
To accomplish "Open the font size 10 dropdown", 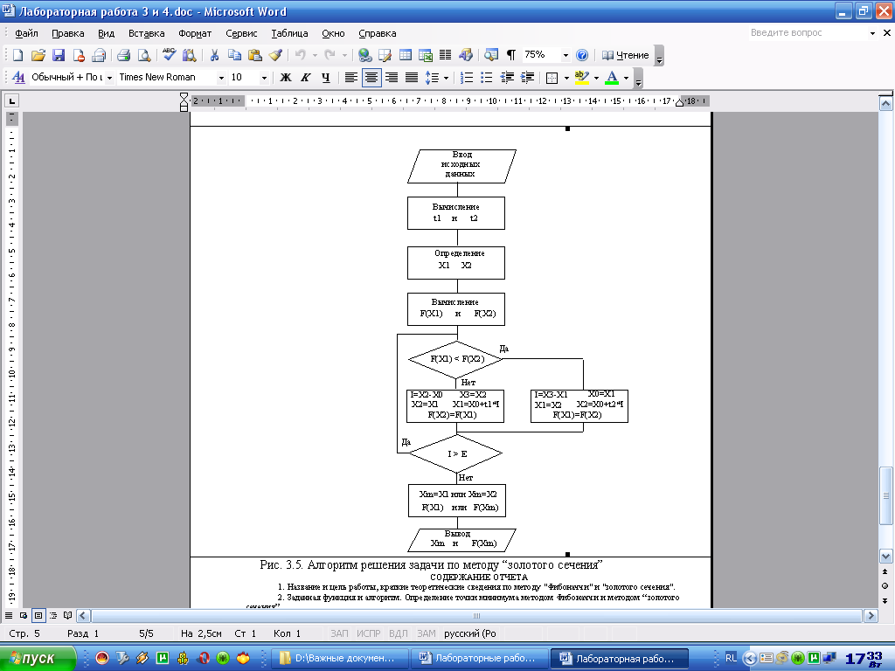I will tap(264, 77).
